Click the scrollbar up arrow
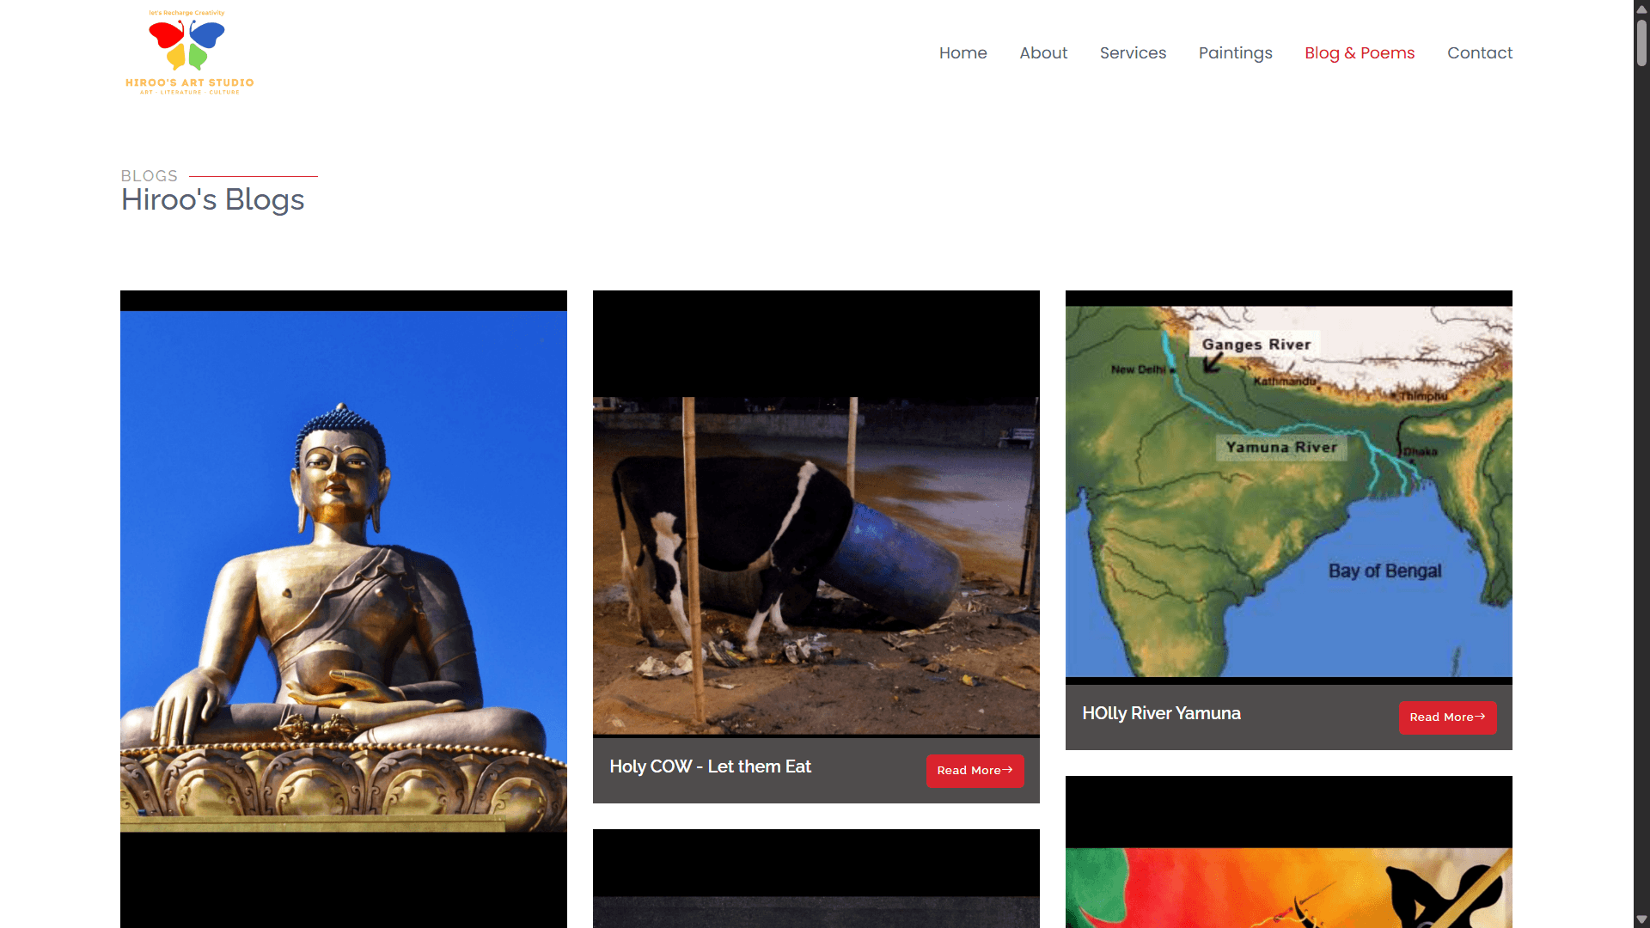Screen dimensions: 1650x928 tap(1641, 9)
